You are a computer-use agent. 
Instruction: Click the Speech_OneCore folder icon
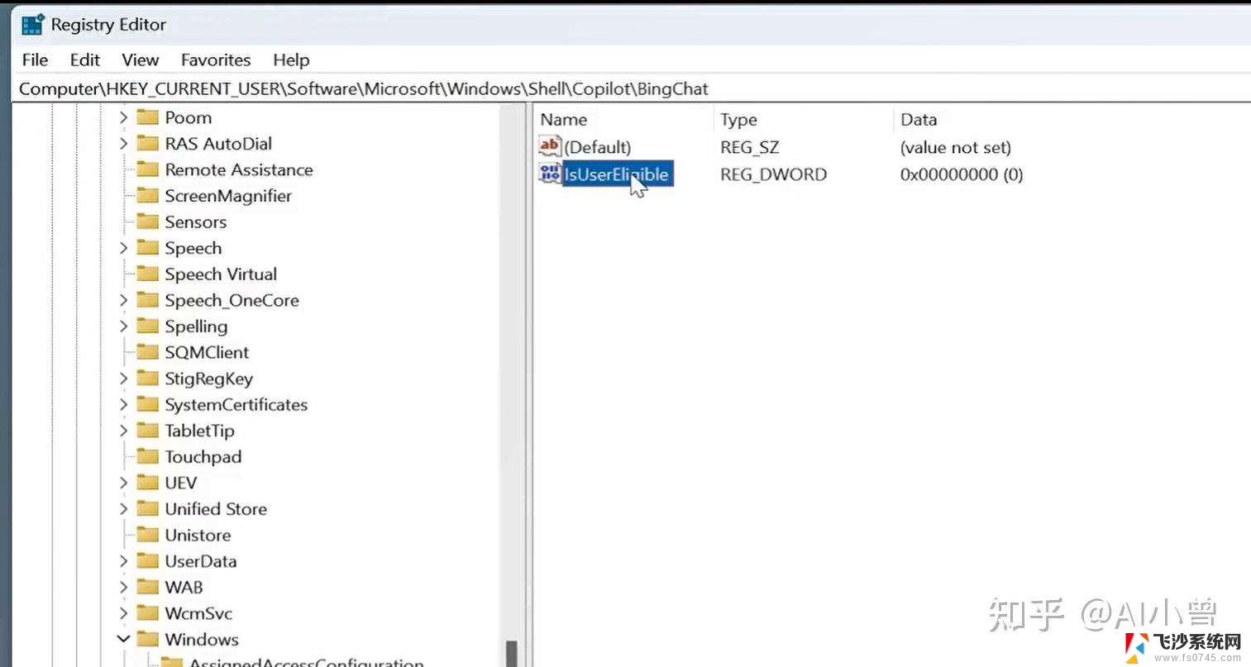pos(147,300)
